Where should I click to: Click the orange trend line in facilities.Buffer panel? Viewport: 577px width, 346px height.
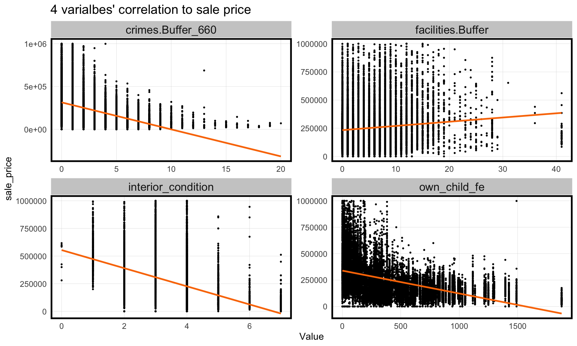click(x=451, y=122)
